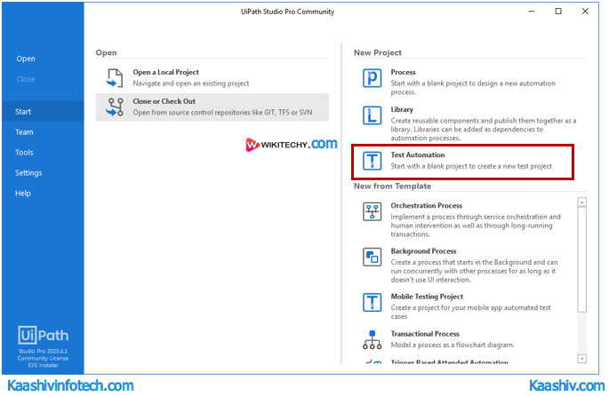The width and height of the screenshot is (609, 396).
Task: Click the template list scroll up arrow
Action: (x=582, y=202)
